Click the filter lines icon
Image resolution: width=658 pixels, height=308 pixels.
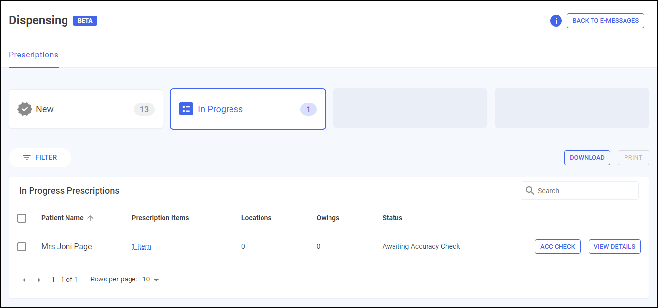[27, 158]
